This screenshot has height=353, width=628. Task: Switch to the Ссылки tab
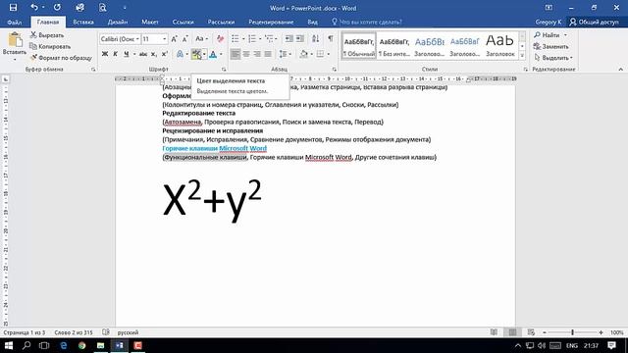click(183, 22)
